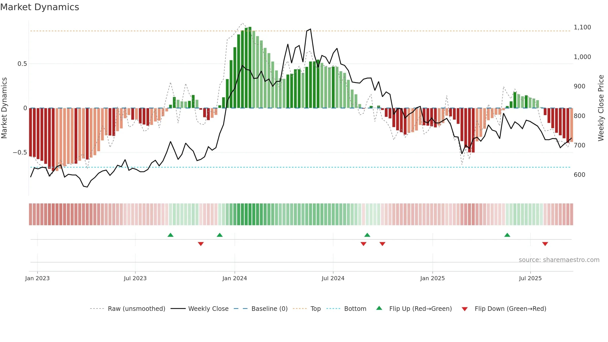
Task: Click the Jul 2025 axis label
Action: click(530, 278)
